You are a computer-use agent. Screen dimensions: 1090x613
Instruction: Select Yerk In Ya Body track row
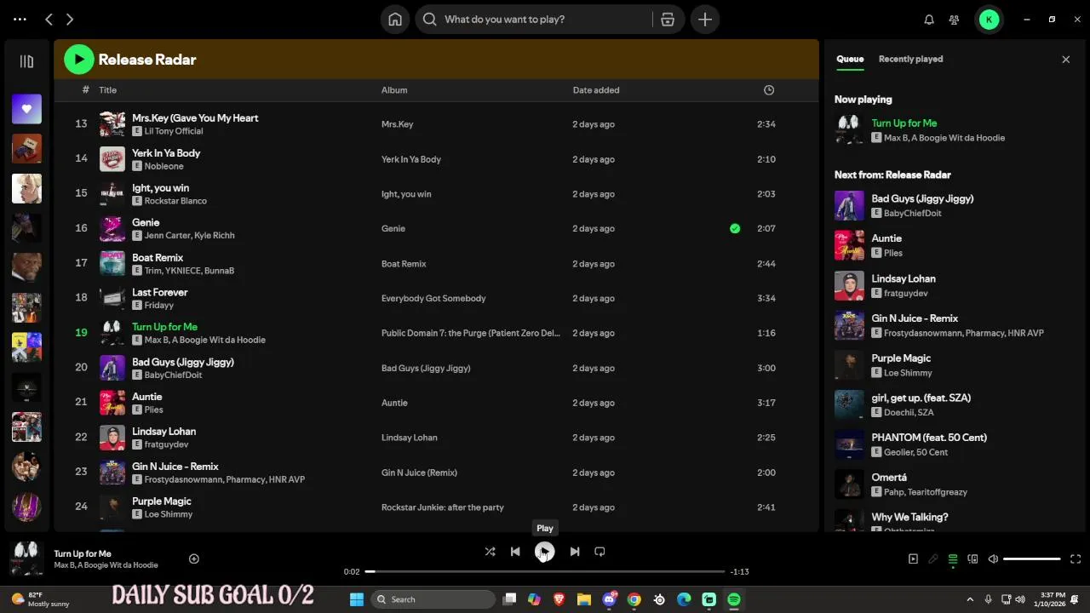[436, 159]
